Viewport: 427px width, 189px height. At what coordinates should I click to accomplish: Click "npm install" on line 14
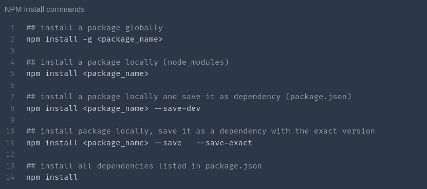[52, 177]
